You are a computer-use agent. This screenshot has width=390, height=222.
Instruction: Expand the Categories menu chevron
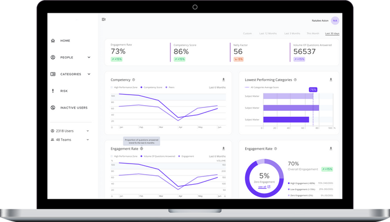89,74
